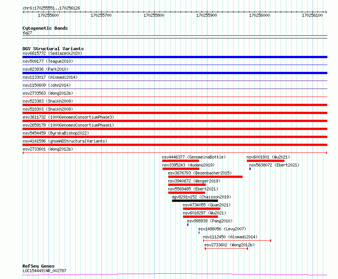
Task: Click nsv1112450 (Alsmadi2014) label
Action: pos(230,237)
